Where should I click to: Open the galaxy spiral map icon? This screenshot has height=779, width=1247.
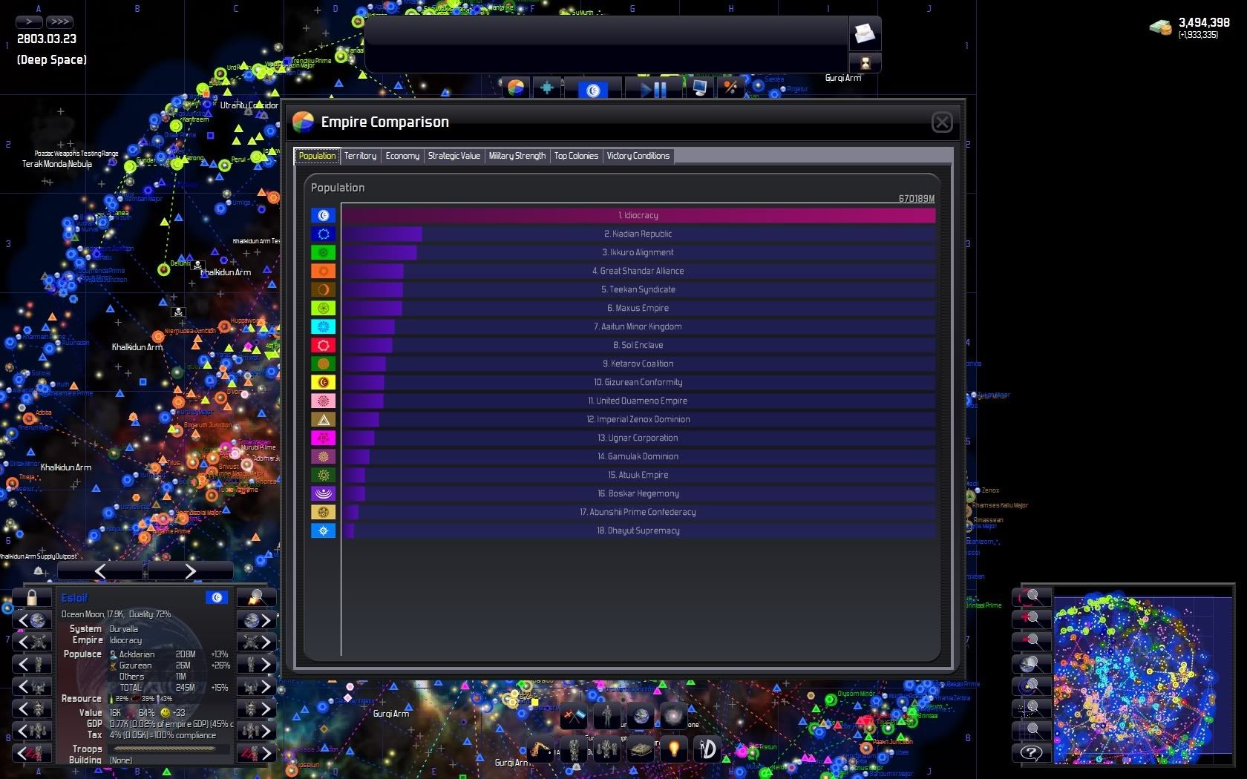coord(673,716)
